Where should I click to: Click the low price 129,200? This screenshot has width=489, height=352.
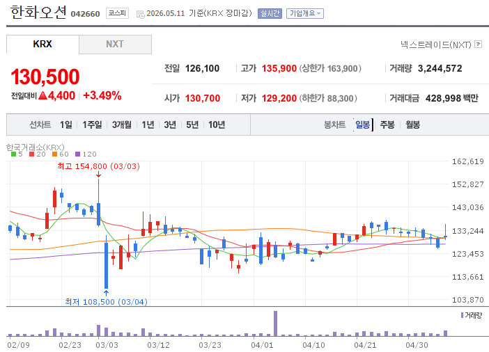(x=279, y=98)
